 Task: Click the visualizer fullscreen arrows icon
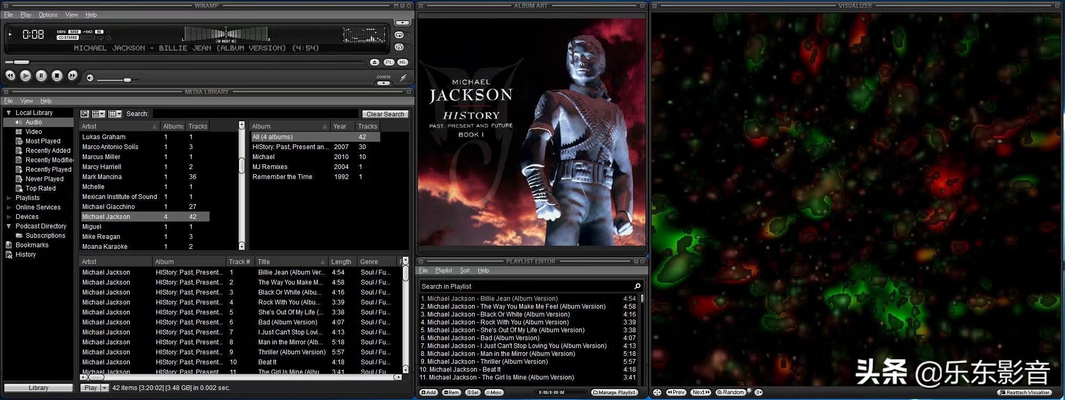pos(657,392)
